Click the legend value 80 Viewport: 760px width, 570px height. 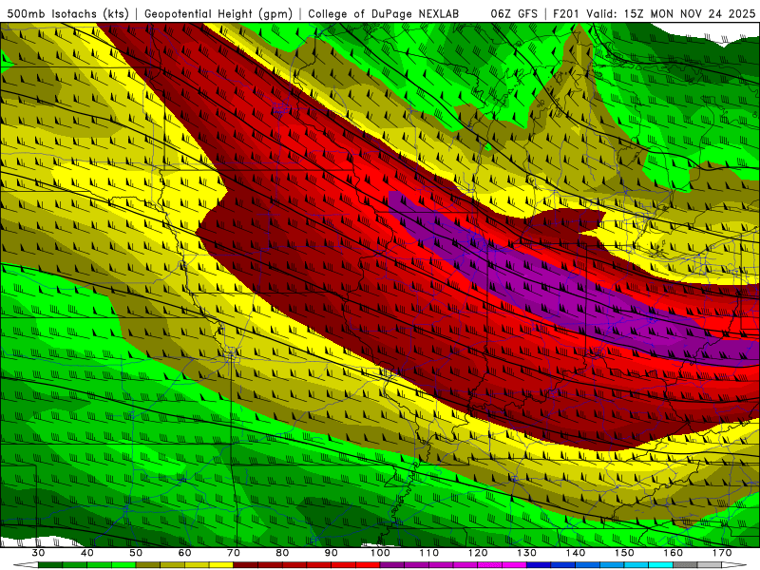[282, 553]
